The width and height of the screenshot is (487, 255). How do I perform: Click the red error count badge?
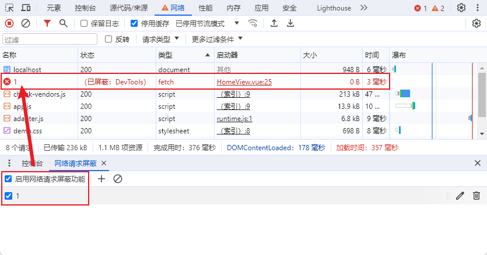click(421, 8)
